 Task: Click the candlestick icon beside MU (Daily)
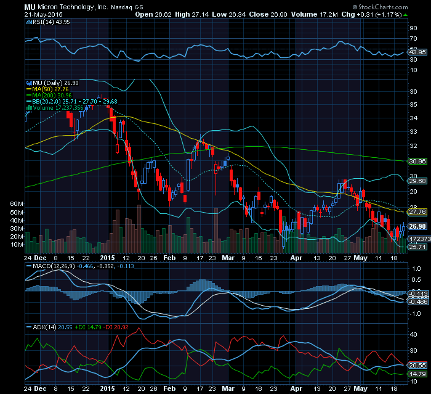click(29, 83)
